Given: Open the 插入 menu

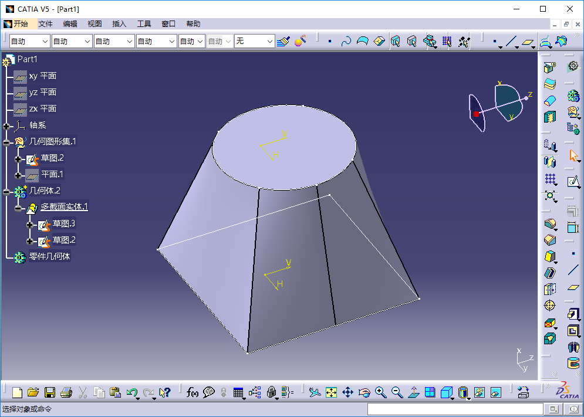Looking at the screenshot, I should (x=119, y=24).
